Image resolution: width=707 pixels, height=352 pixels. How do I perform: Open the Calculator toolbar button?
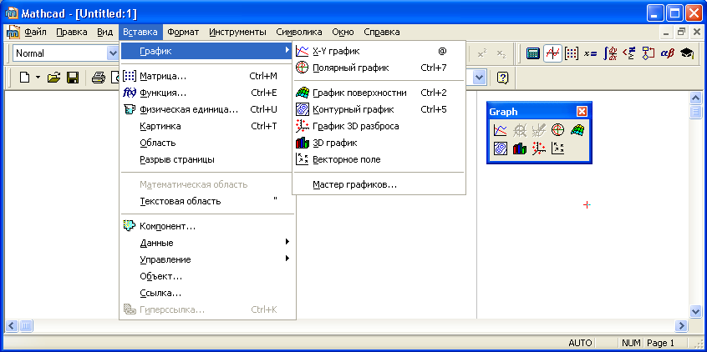[533, 53]
